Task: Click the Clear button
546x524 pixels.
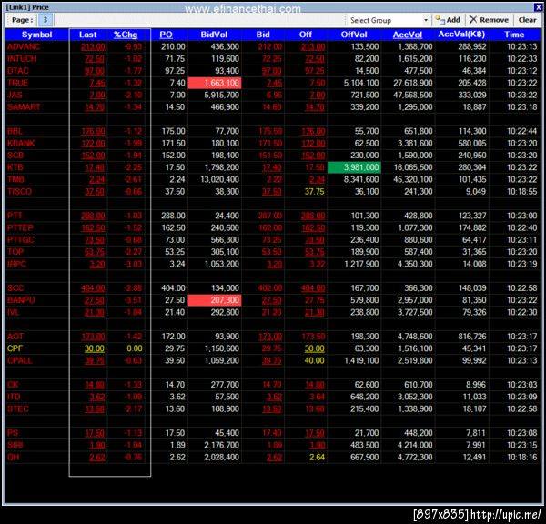Action: click(x=527, y=20)
